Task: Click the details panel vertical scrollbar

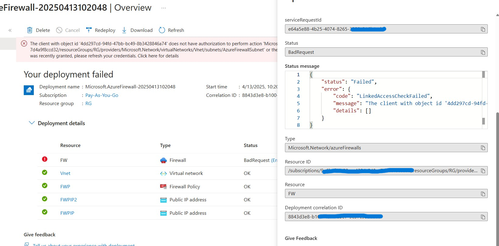Action: tap(497, 179)
